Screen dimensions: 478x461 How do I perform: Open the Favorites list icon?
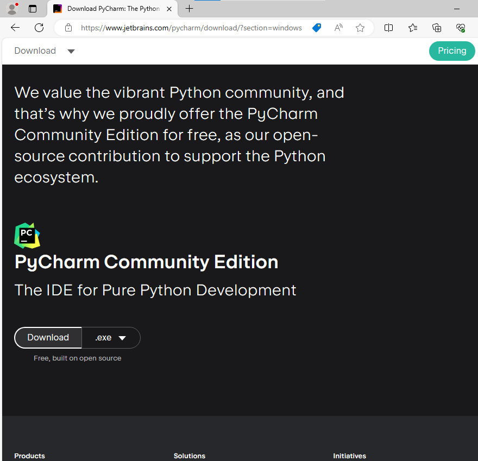pyautogui.click(x=413, y=28)
